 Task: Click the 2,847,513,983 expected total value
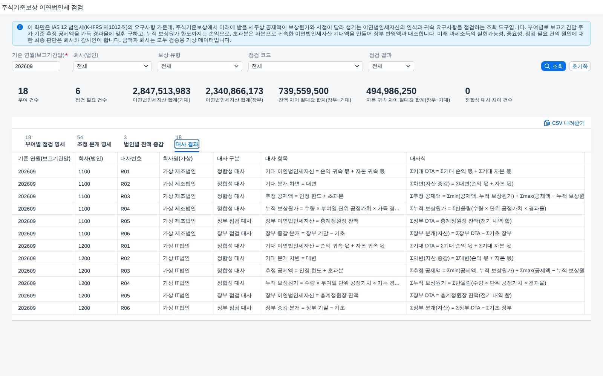pos(161,91)
